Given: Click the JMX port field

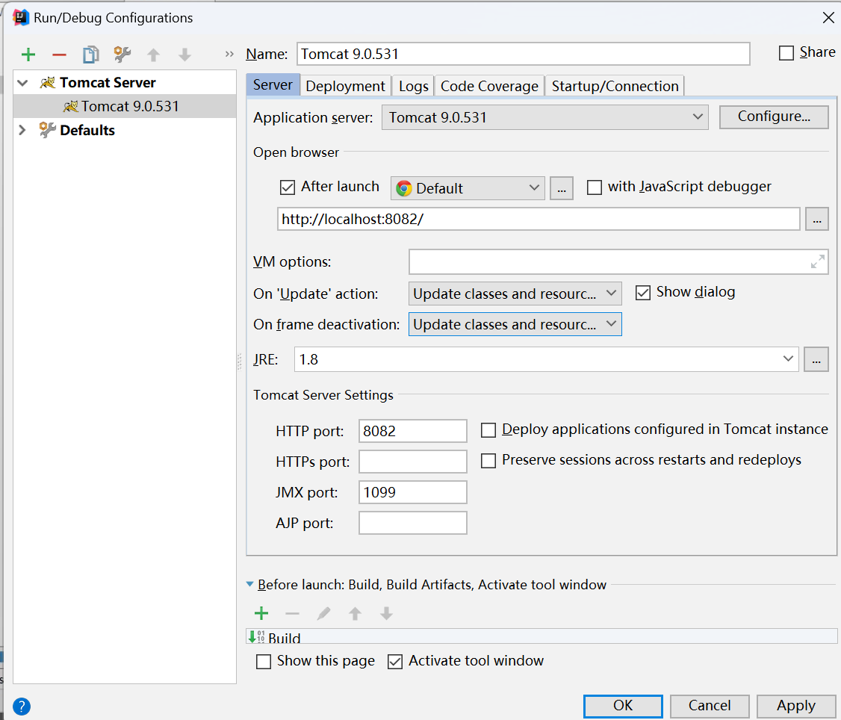Looking at the screenshot, I should [412, 492].
